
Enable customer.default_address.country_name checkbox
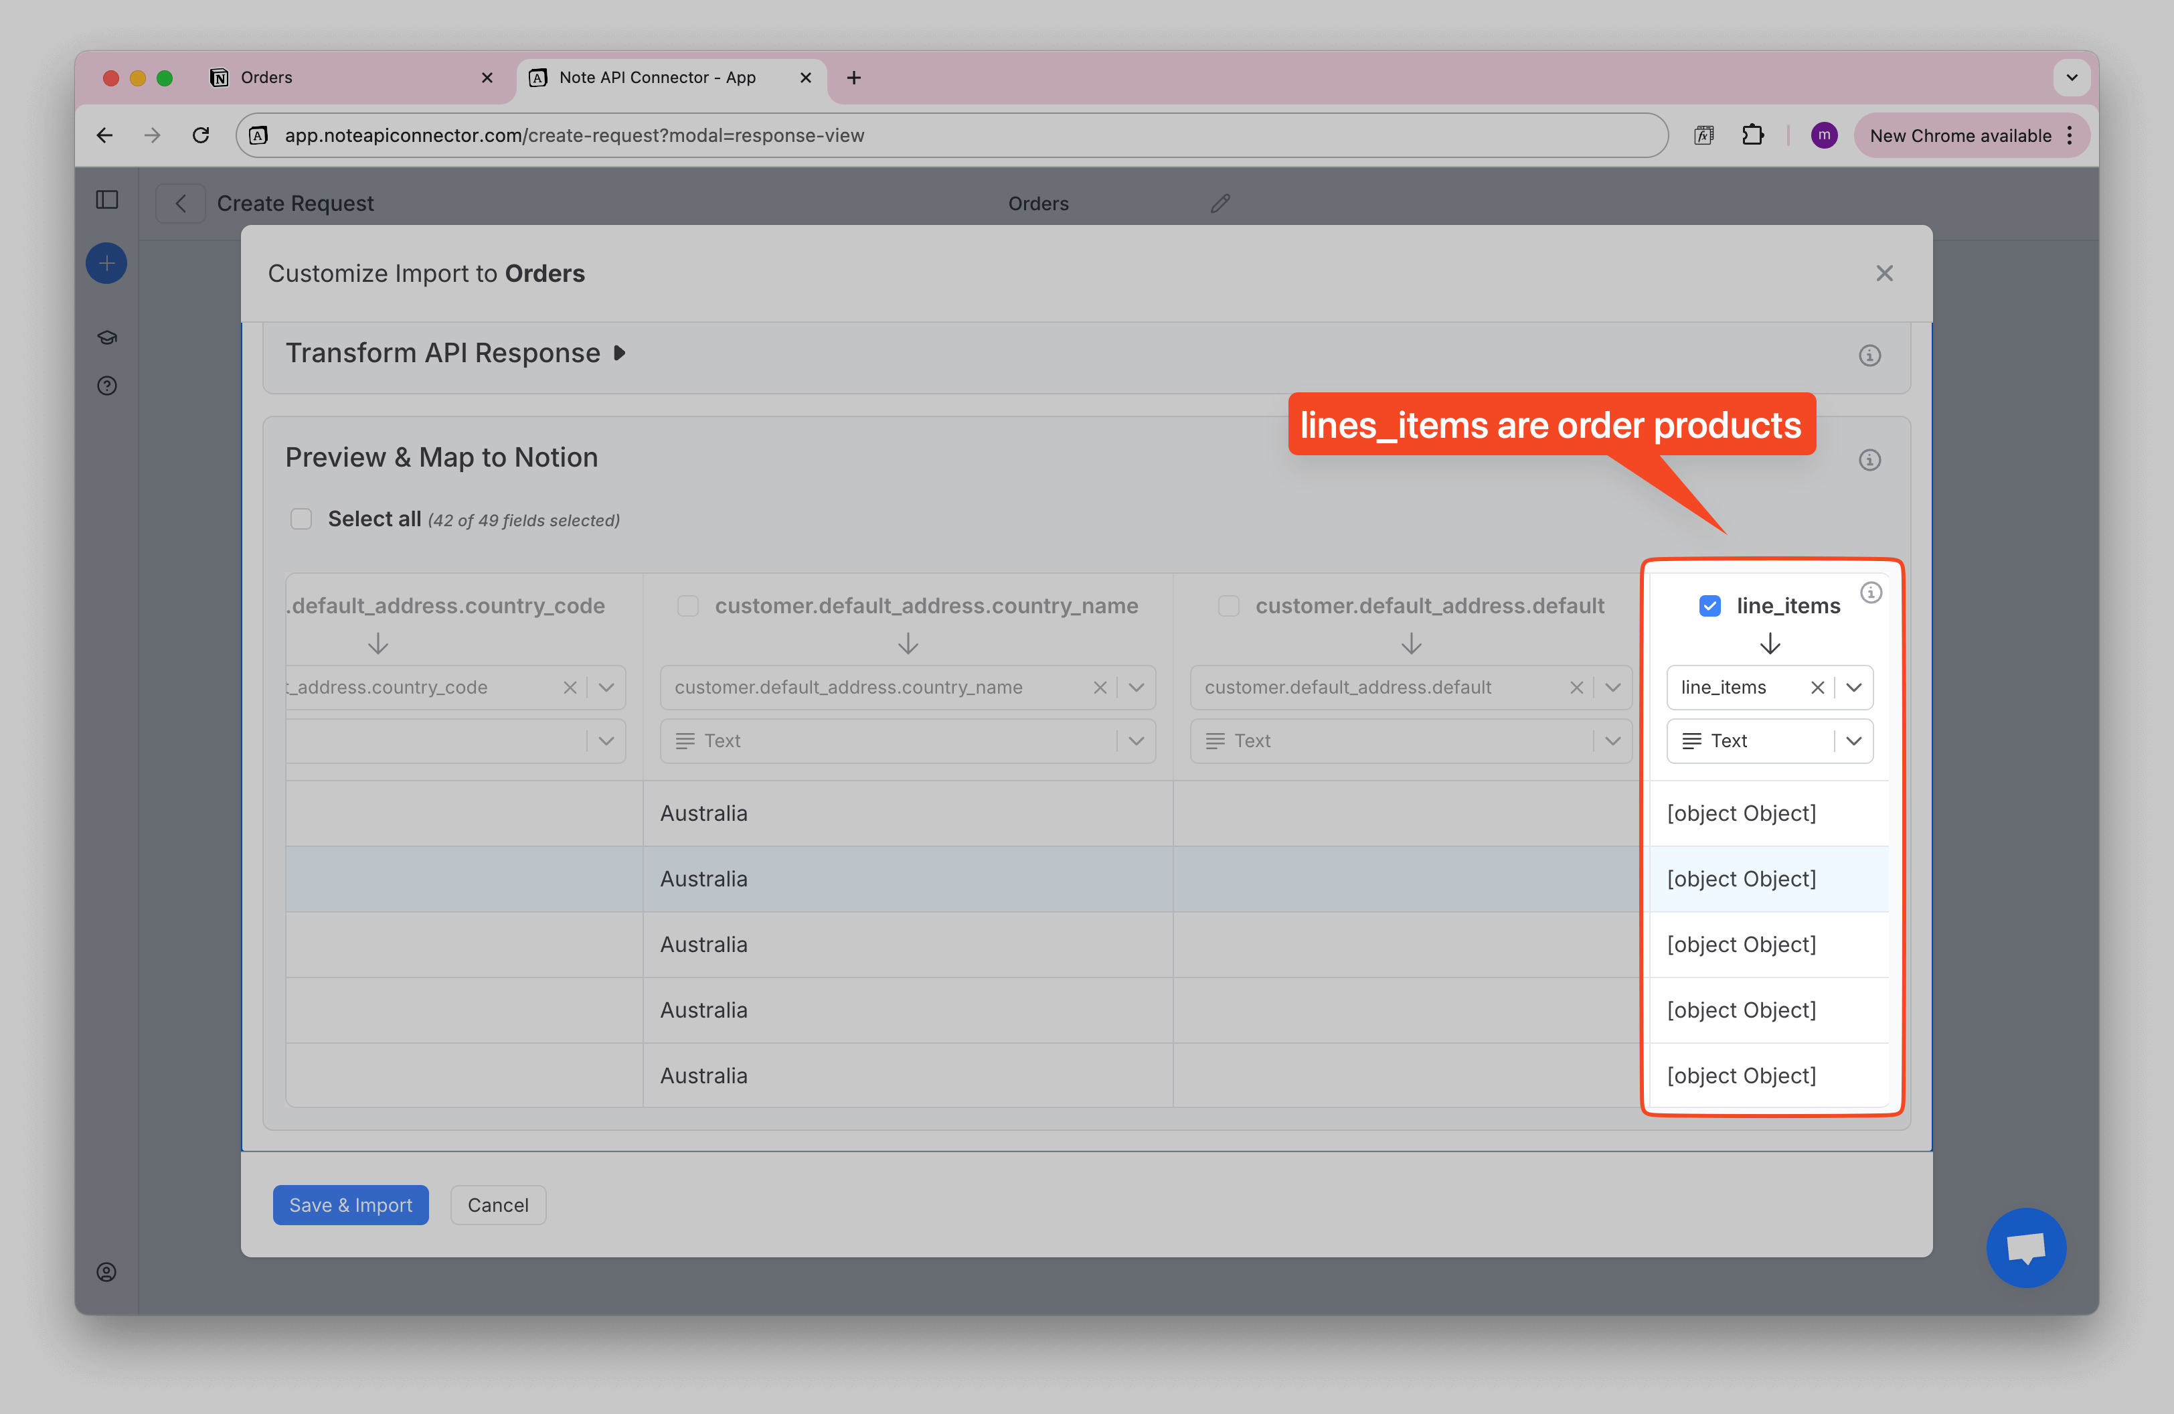coord(688,606)
